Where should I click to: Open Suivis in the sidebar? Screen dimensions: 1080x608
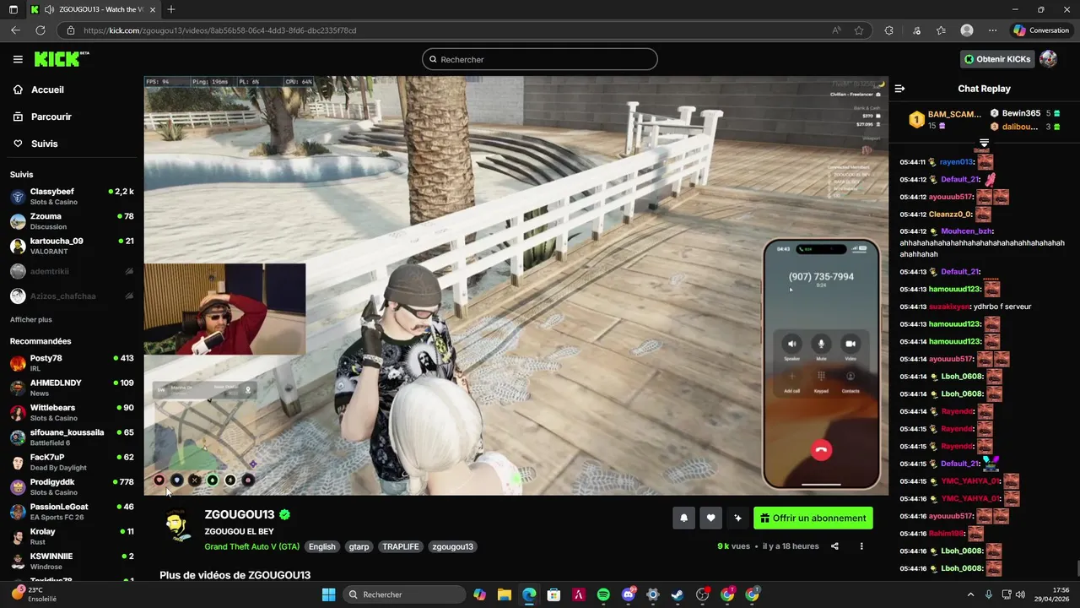44,144
